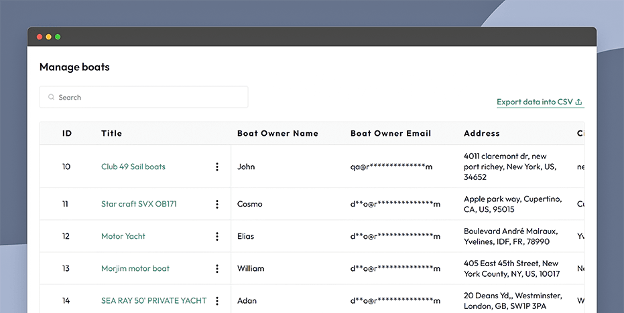The height and width of the screenshot is (313, 624).
Task: Select ID cell 14
Action: (66, 301)
